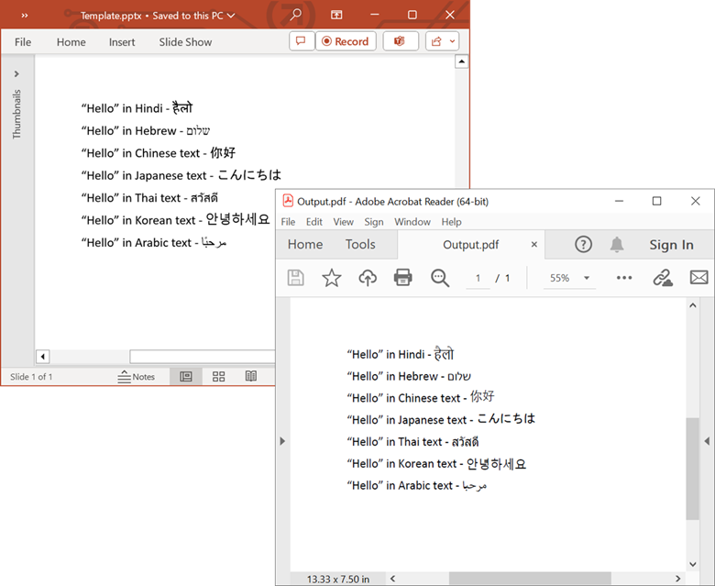Click the Acrobat vertical scroll-down arrow
This screenshot has height=586, width=715.
pyautogui.click(x=693, y=564)
